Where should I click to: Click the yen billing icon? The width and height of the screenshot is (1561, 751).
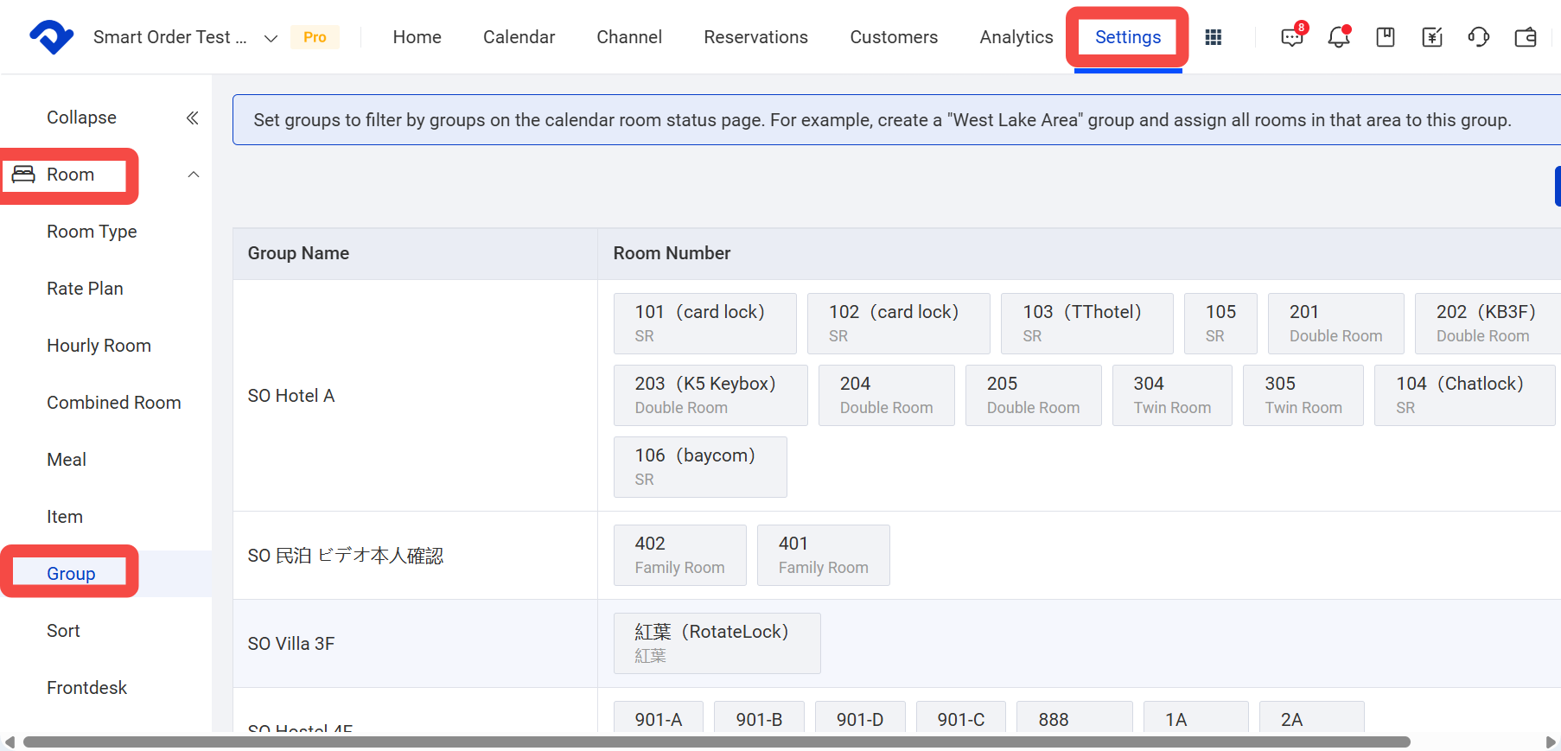pyautogui.click(x=1432, y=37)
